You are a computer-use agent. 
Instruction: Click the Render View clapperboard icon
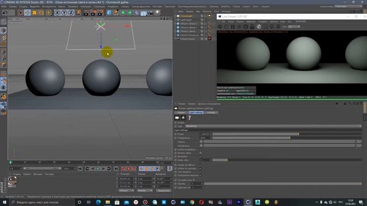point(87,13)
